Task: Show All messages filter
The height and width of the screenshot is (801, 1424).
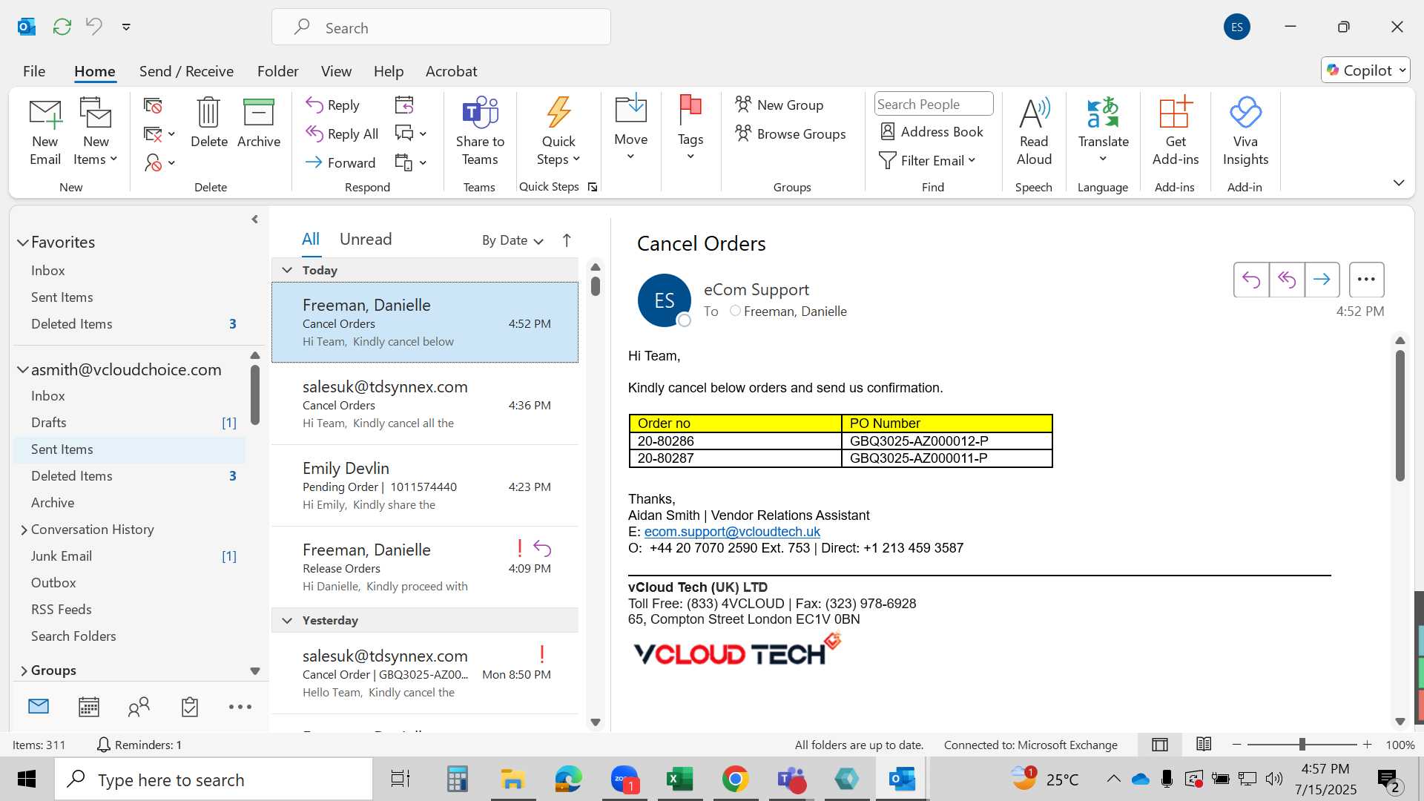Action: point(310,239)
